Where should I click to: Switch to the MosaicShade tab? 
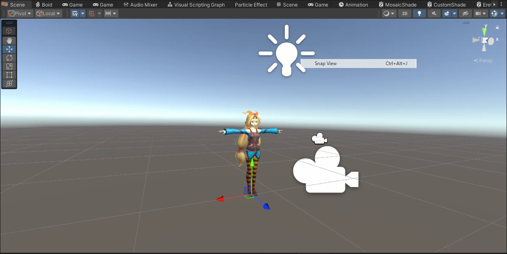coord(397,4)
